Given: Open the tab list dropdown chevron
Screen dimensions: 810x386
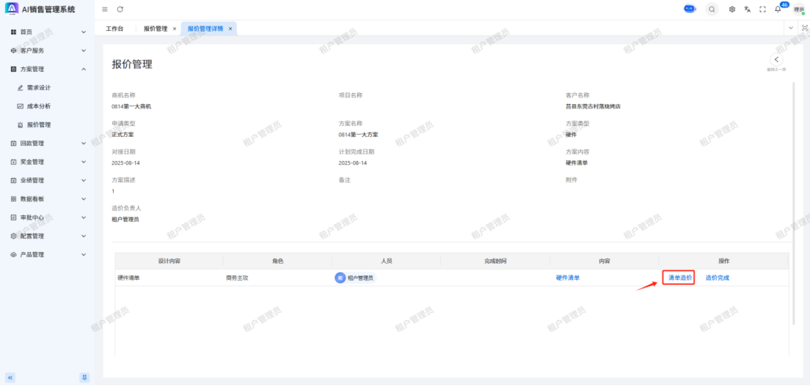Looking at the screenshot, I should point(790,28).
